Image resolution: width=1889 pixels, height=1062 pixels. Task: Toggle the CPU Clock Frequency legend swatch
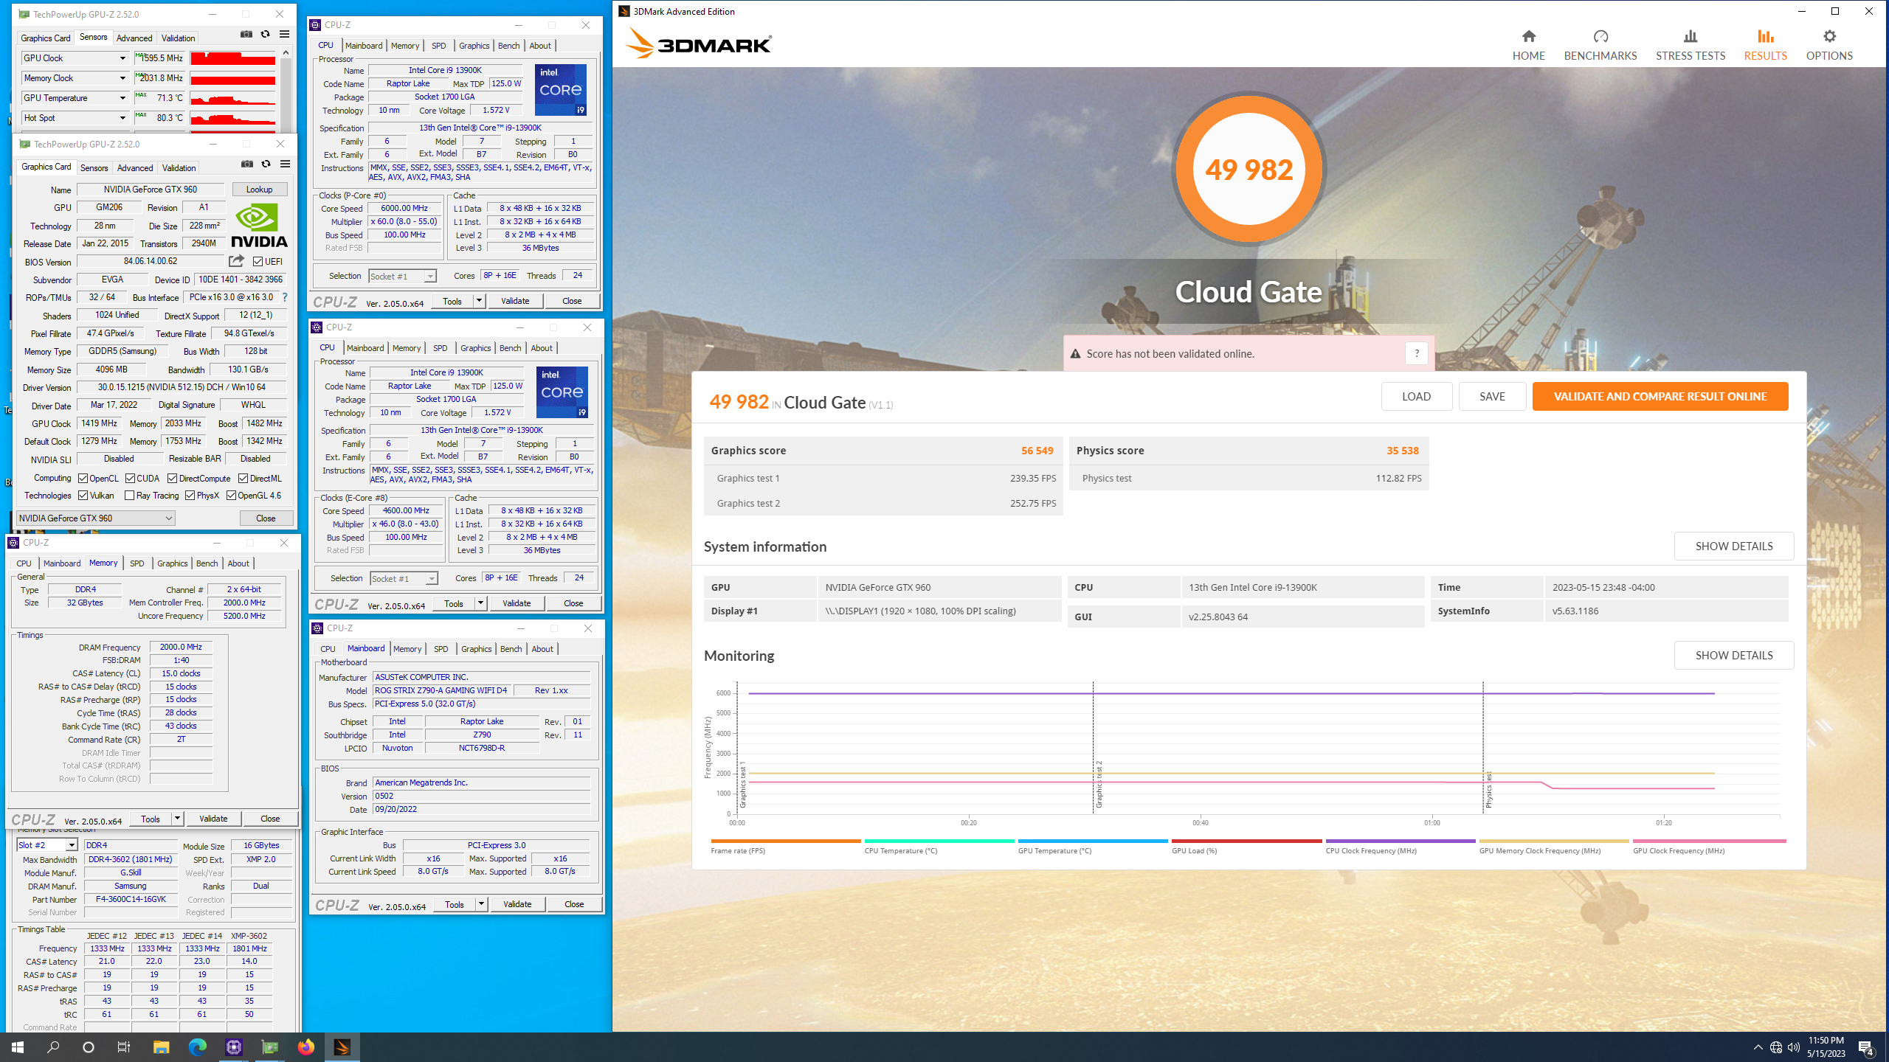(1400, 841)
